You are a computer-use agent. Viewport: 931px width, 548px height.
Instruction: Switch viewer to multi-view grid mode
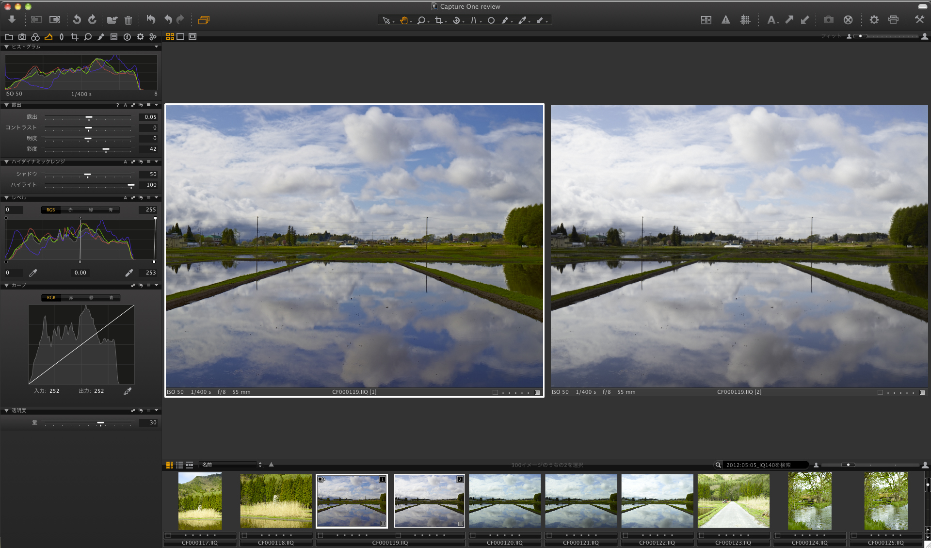[x=170, y=36]
